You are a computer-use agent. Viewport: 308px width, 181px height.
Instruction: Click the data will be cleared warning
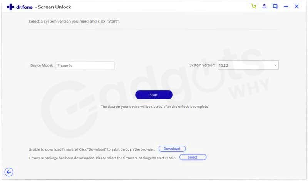pyautogui.click(x=154, y=107)
